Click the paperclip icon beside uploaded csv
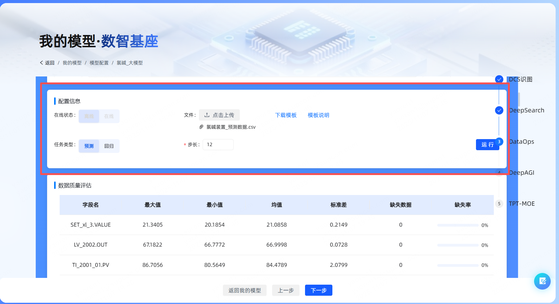Image resolution: width=559 pixels, height=304 pixels. (201, 127)
